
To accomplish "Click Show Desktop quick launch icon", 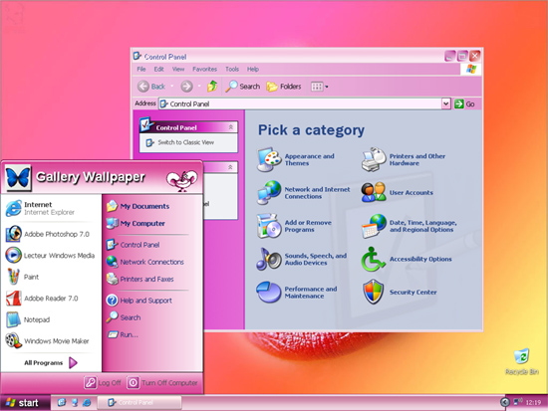I will tap(62, 403).
